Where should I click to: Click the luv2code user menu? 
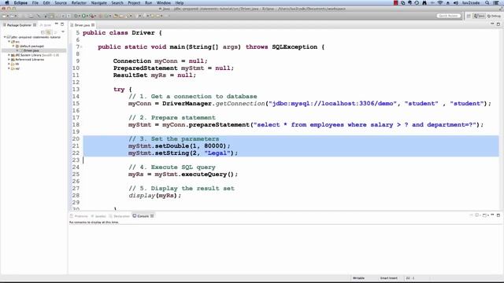[x=471, y=3]
